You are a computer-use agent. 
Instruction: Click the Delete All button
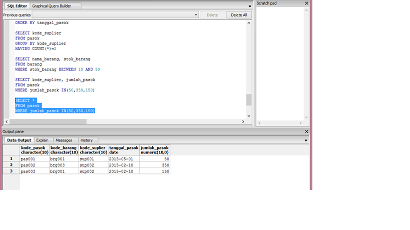pos(239,15)
